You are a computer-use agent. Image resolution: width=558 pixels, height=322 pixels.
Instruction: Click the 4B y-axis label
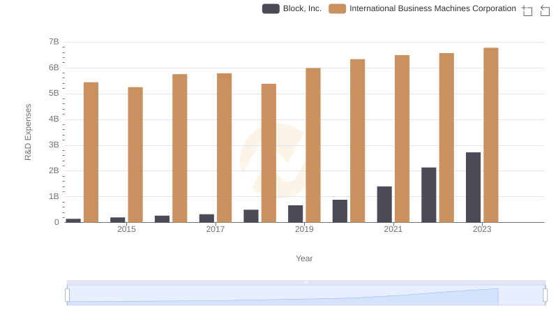pos(54,119)
